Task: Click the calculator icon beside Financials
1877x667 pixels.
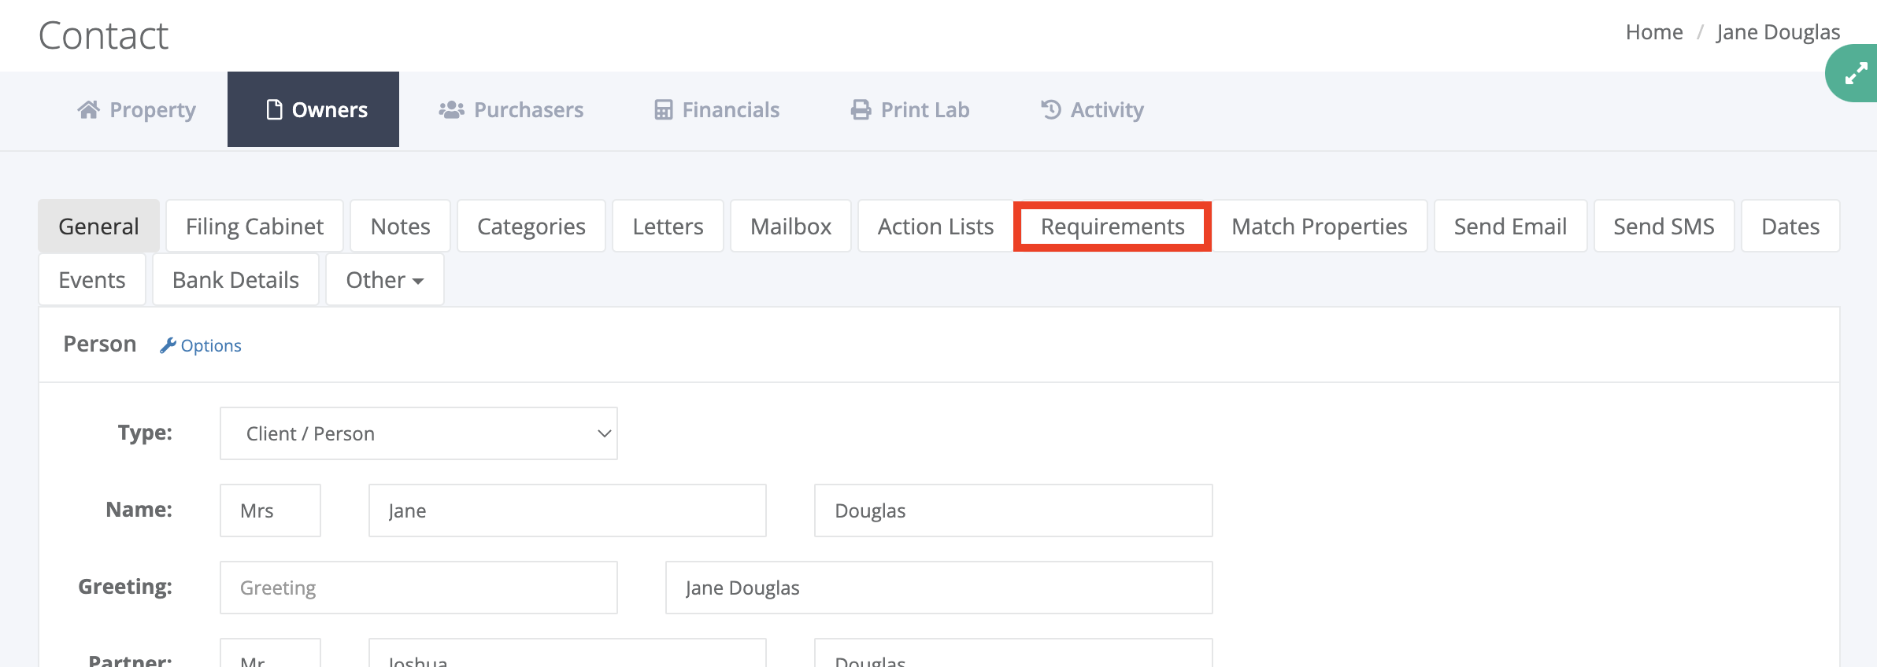Action: [664, 109]
